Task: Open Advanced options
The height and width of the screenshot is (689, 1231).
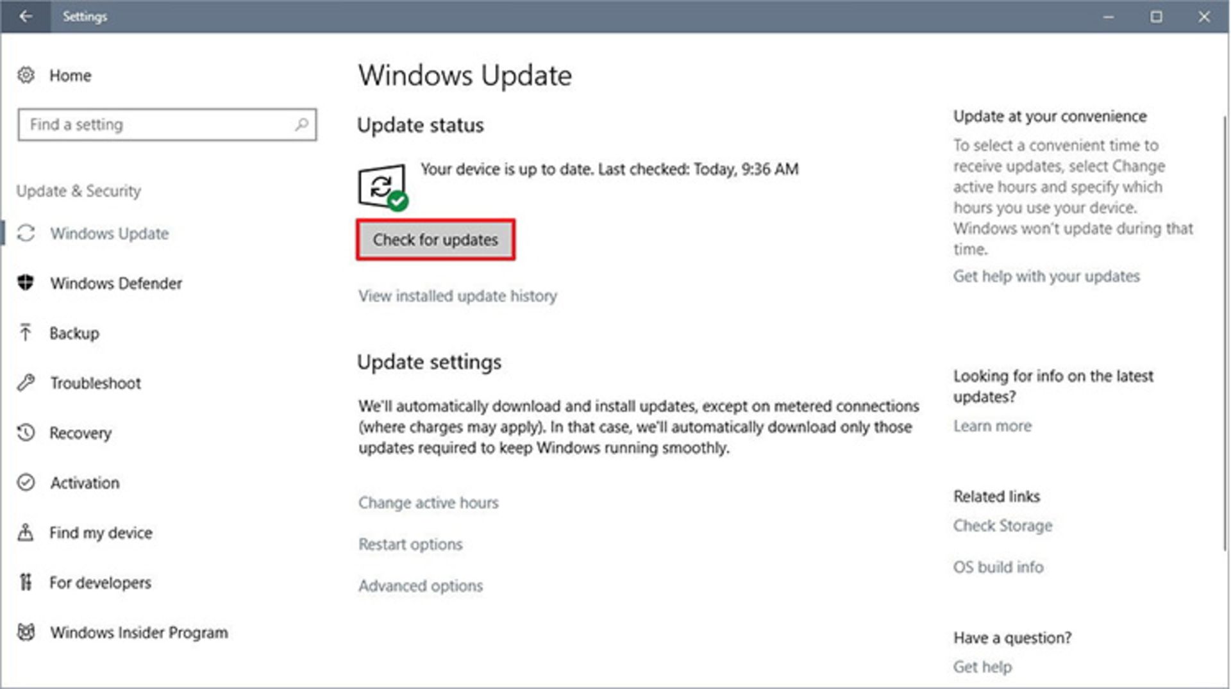Action: coord(421,586)
